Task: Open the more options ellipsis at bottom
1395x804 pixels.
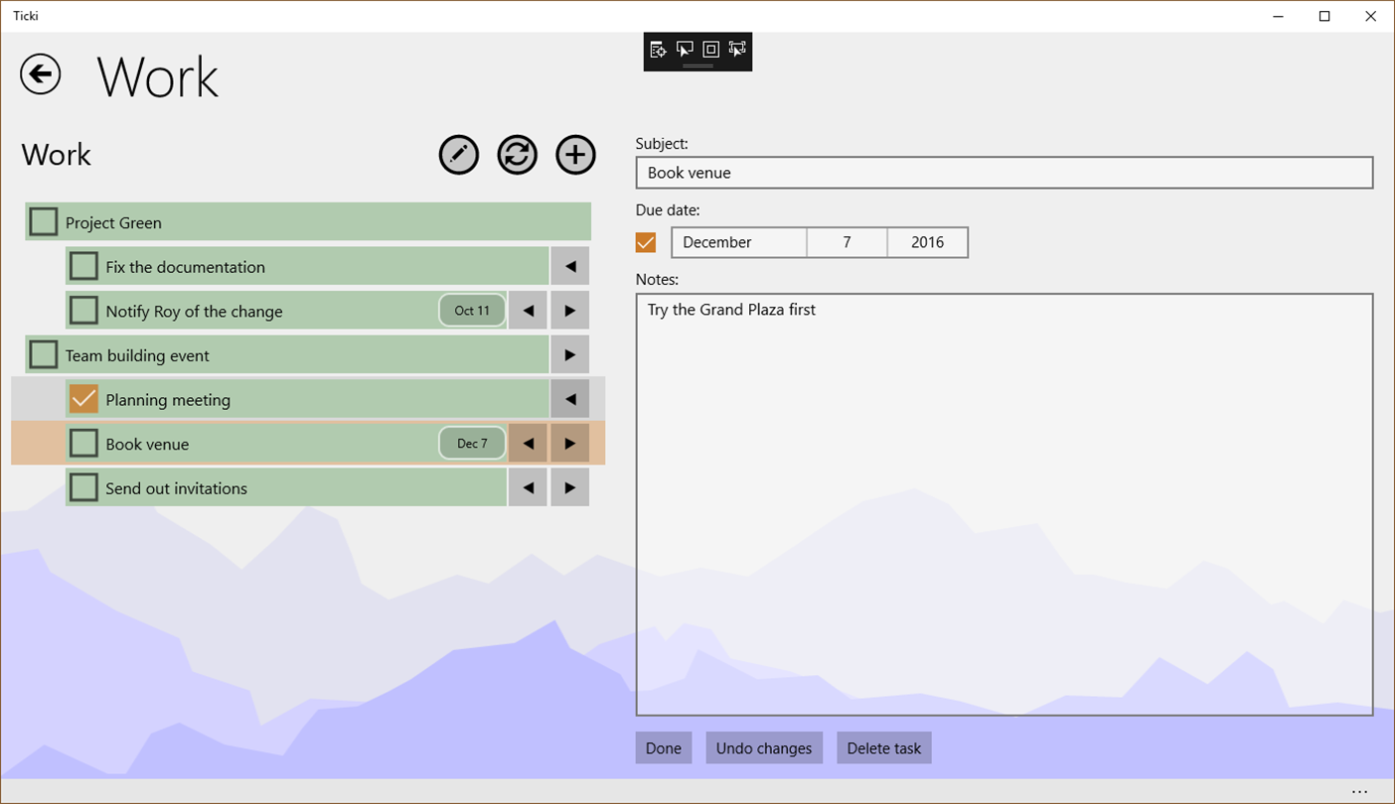Action: tap(1360, 792)
